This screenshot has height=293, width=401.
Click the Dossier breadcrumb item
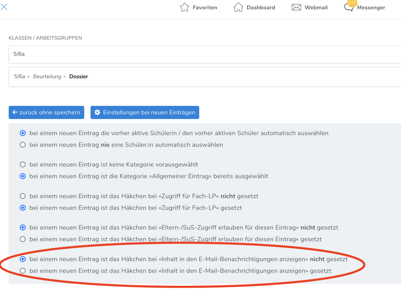(x=79, y=77)
